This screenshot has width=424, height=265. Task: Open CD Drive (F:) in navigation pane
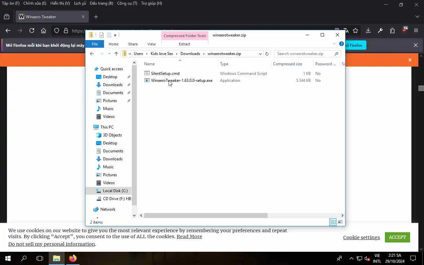(117, 199)
